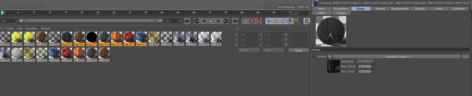This screenshot has width=472, height=96.
Task: Click the 0 F start frame field
Action: [x=9, y=21]
